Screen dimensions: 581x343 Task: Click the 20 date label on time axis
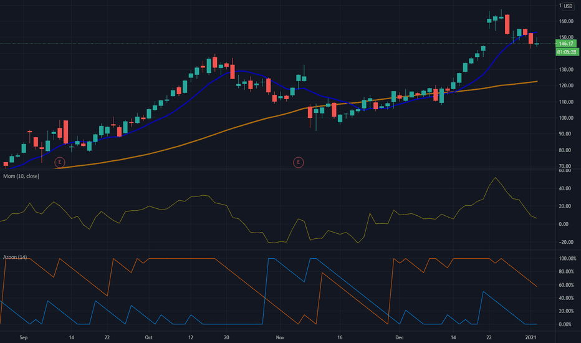pos(226,337)
